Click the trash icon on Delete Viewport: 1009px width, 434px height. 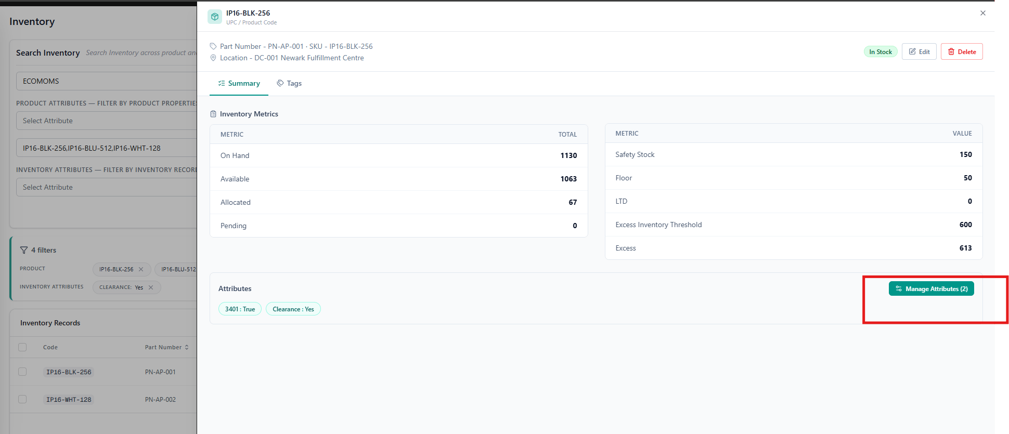(x=951, y=51)
